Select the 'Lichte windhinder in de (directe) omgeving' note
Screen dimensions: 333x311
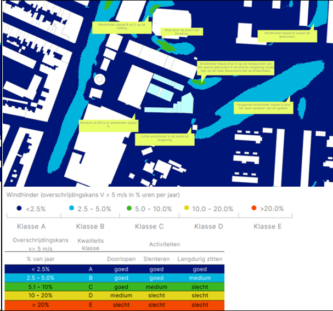pos(165,139)
